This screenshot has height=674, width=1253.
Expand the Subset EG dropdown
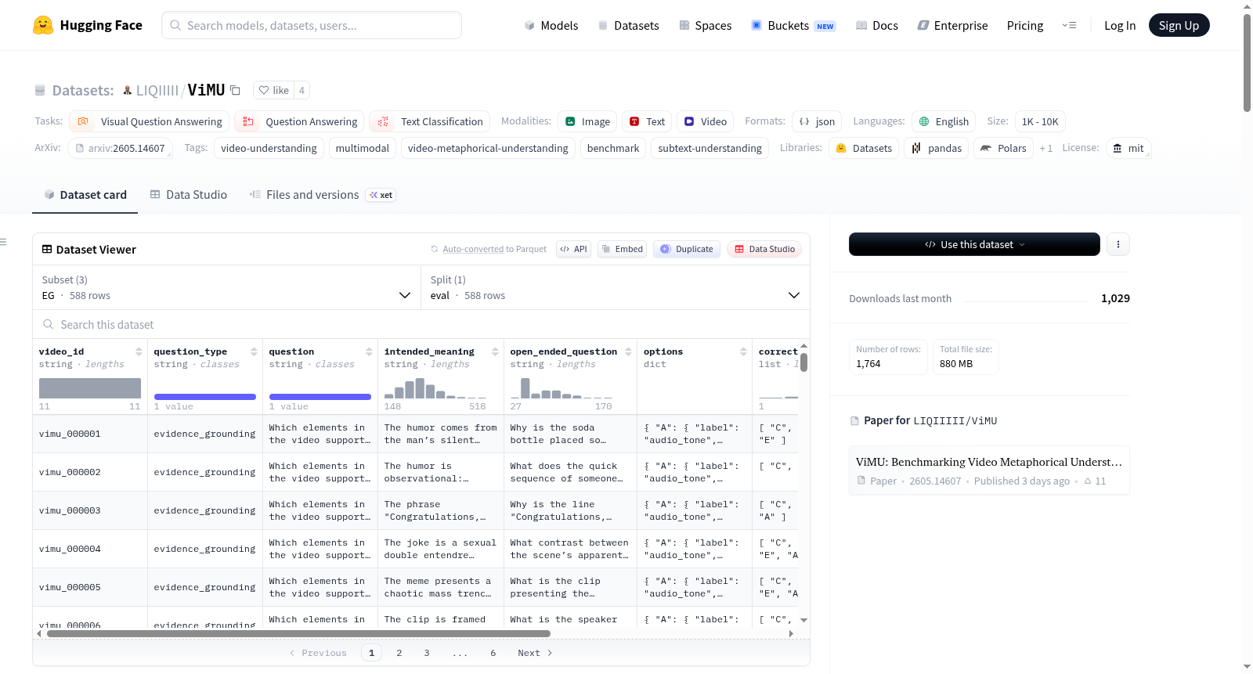point(227,287)
